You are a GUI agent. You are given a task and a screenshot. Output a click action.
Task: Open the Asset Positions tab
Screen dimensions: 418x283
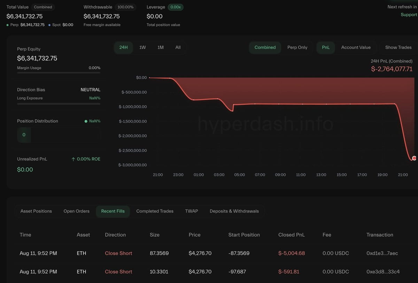[x=36, y=211]
